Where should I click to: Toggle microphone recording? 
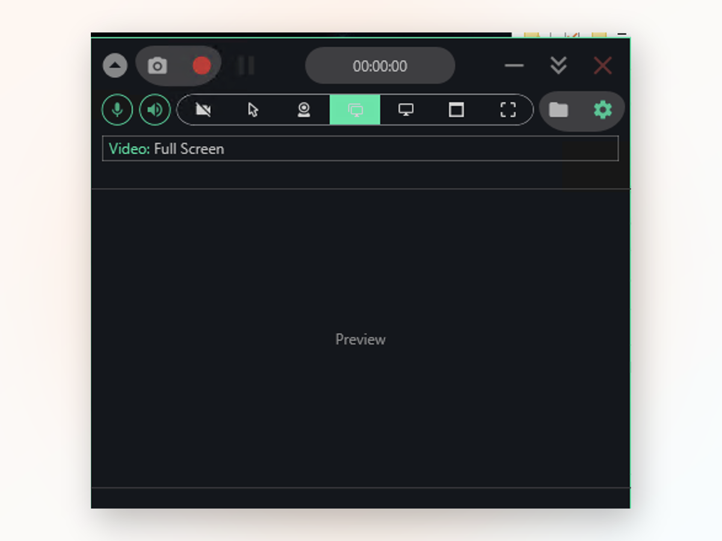click(117, 109)
